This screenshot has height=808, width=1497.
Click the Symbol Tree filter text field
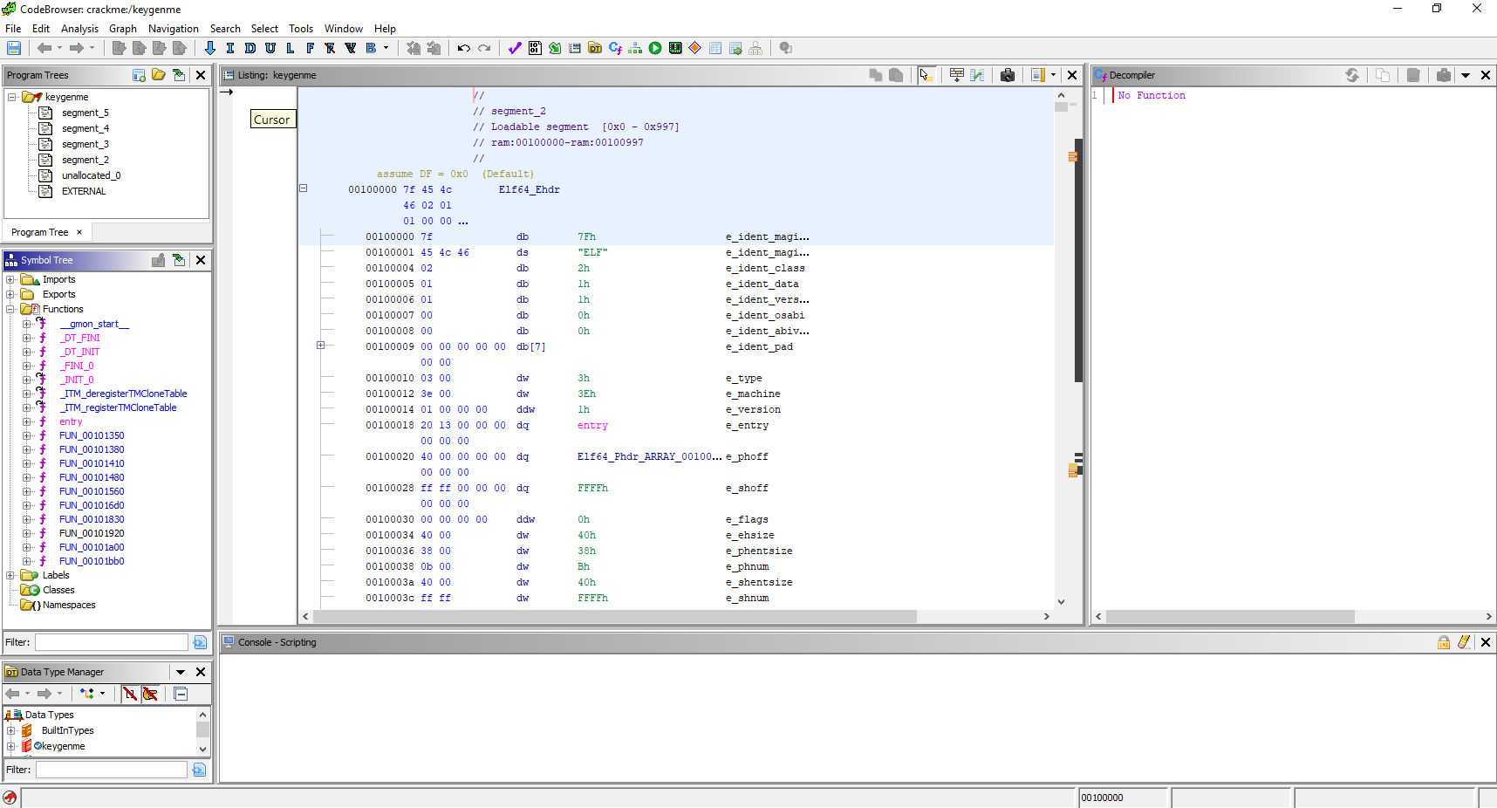tap(111, 642)
